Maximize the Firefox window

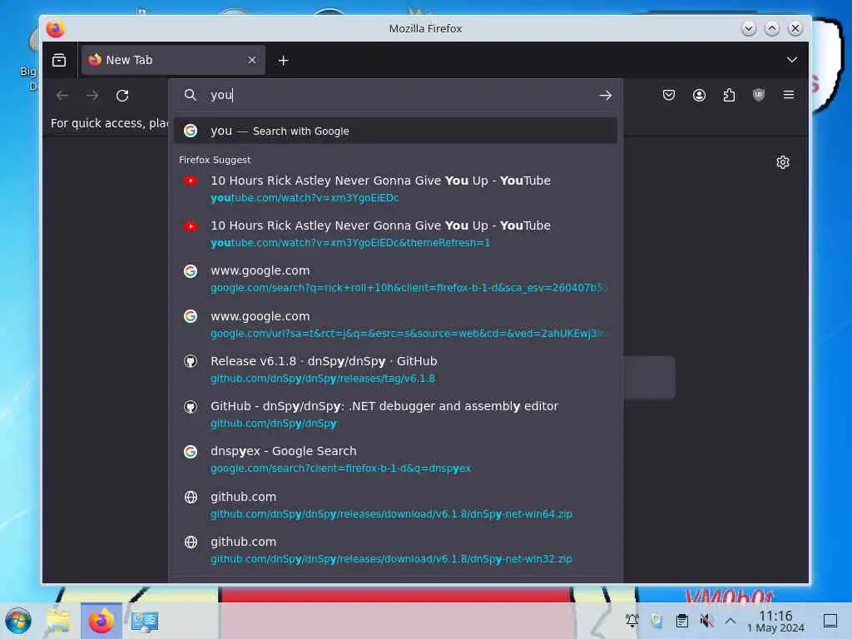[771, 28]
